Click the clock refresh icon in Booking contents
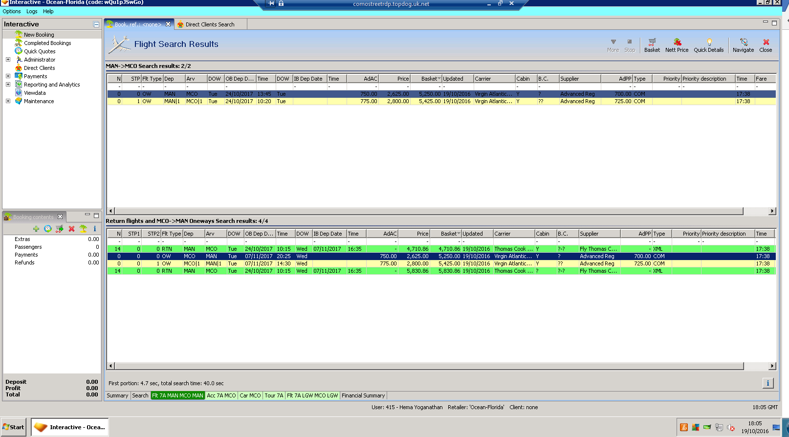Viewport: 789px width, 437px height. [x=48, y=229]
